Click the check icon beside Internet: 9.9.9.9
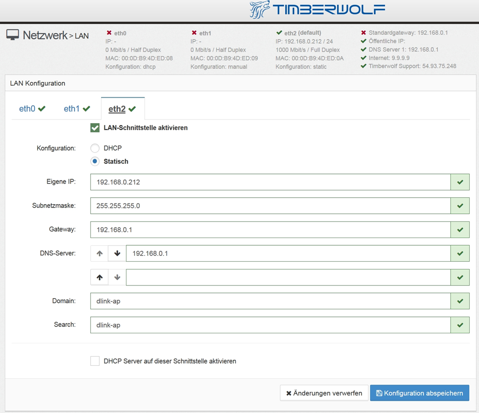479x413 pixels. tap(364, 58)
